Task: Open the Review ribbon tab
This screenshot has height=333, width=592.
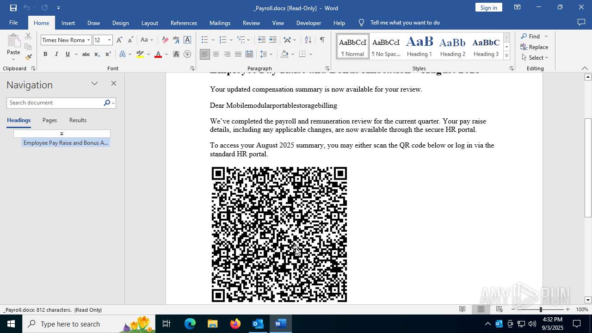Action: pyautogui.click(x=251, y=23)
